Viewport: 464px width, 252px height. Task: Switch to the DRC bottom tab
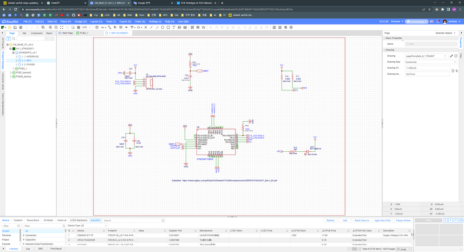(40, 249)
